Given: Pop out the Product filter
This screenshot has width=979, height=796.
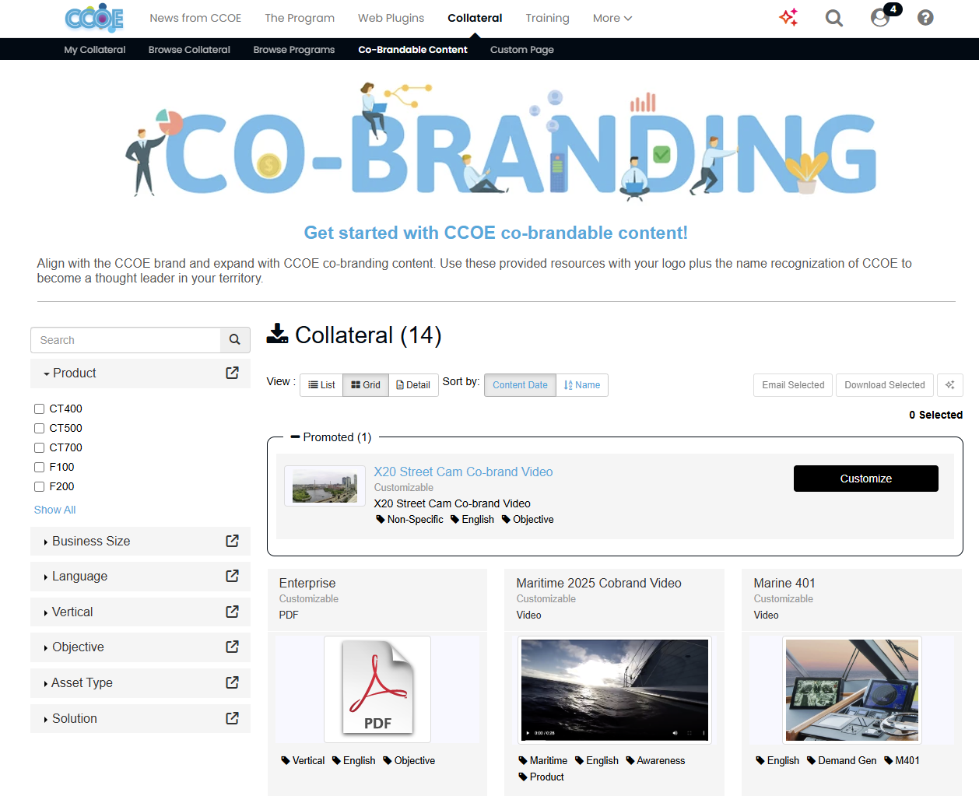Looking at the screenshot, I should coord(232,373).
